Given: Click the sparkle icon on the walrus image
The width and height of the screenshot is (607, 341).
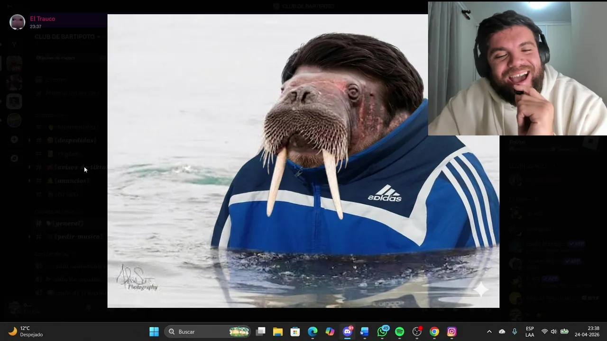Looking at the screenshot, I should [480, 289].
